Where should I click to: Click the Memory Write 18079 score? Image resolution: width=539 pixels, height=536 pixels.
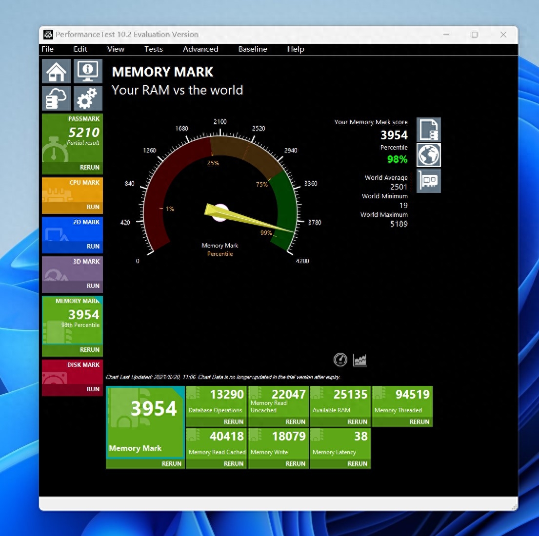point(288,436)
